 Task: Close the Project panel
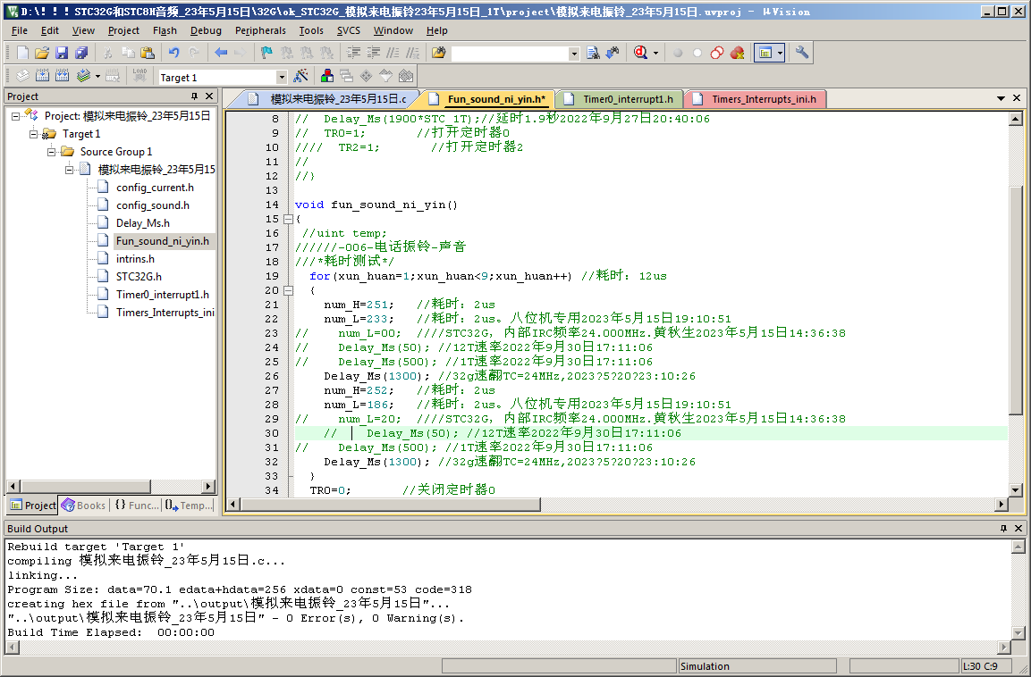pos(209,96)
